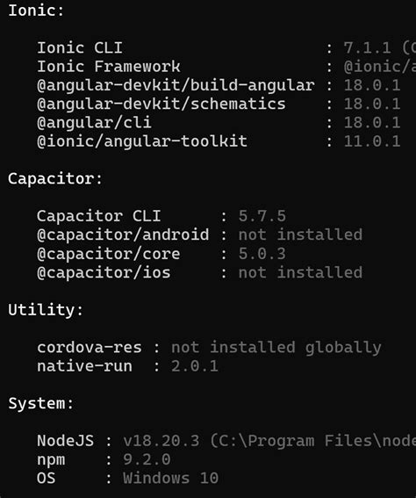Select the native-run version 2.0.1
The height and width of the screenshot is (498, 416).
(195, 366)
